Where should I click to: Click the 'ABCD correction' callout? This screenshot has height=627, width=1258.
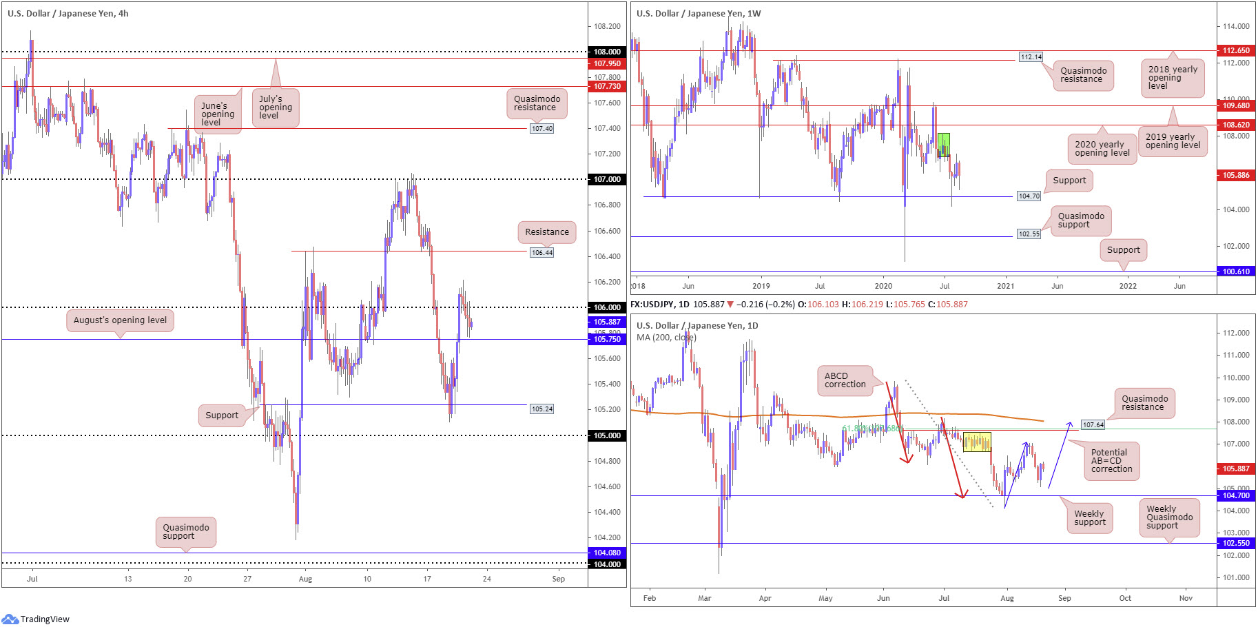845,380
